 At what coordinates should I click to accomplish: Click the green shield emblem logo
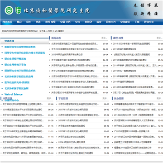[x=18, y=10]
